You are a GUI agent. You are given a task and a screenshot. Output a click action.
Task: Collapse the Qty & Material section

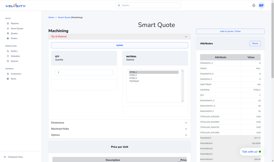click(186, 37)
